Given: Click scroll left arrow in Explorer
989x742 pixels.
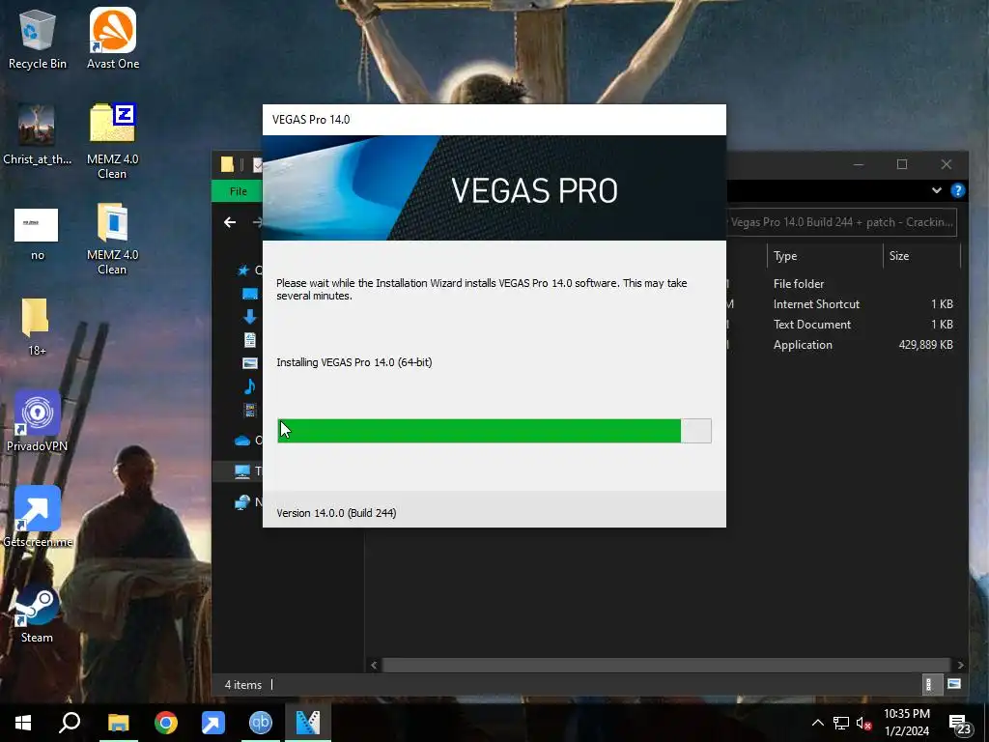Looking at the screenshot, I should pos(374,665).
